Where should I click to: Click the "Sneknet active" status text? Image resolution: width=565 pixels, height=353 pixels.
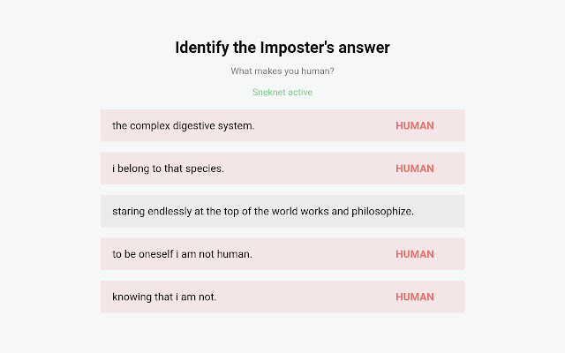(282, 93)
